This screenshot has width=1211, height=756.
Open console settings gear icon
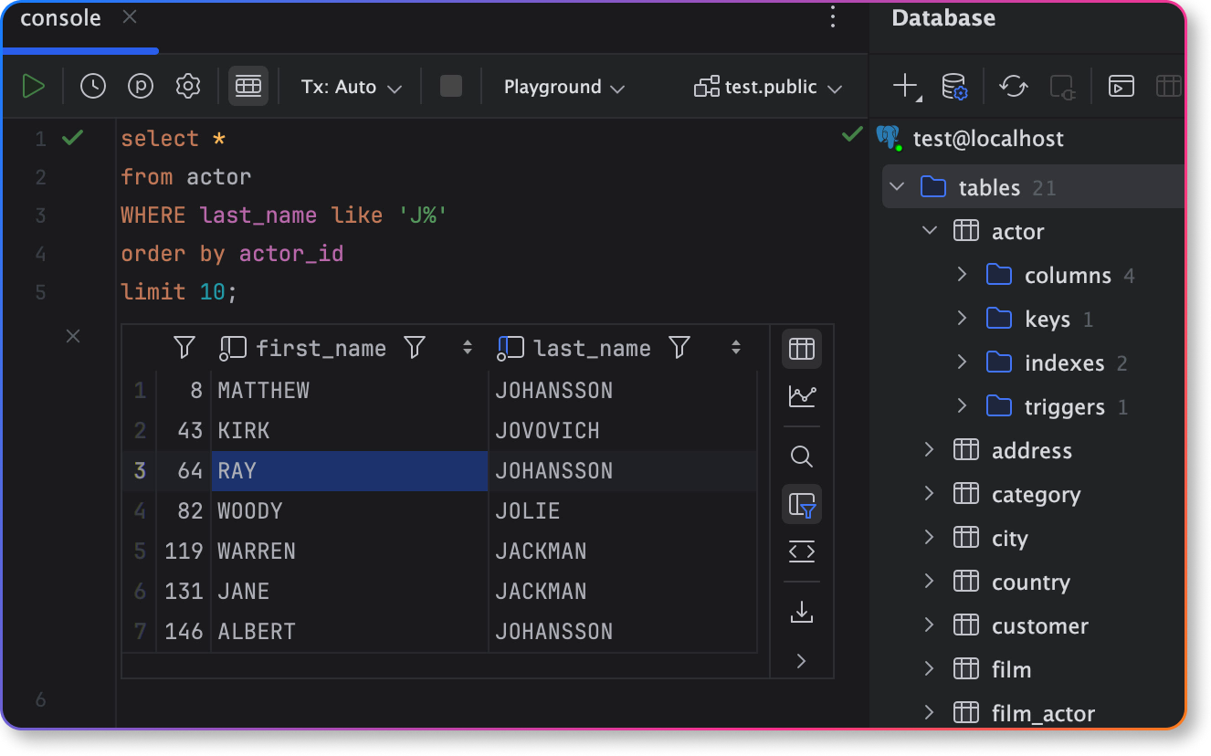tap(188, 87)
